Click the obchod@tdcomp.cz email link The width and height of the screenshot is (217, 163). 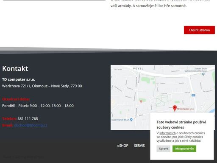(x=31, y=125)
